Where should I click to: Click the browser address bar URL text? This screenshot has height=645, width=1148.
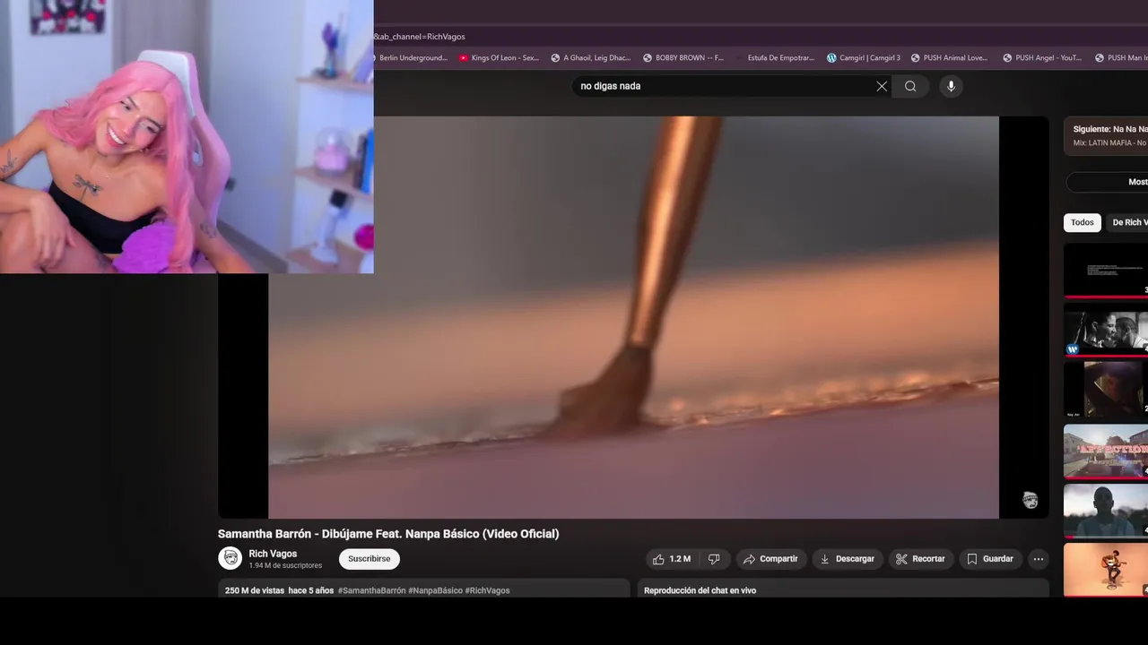tap(420, 37)
